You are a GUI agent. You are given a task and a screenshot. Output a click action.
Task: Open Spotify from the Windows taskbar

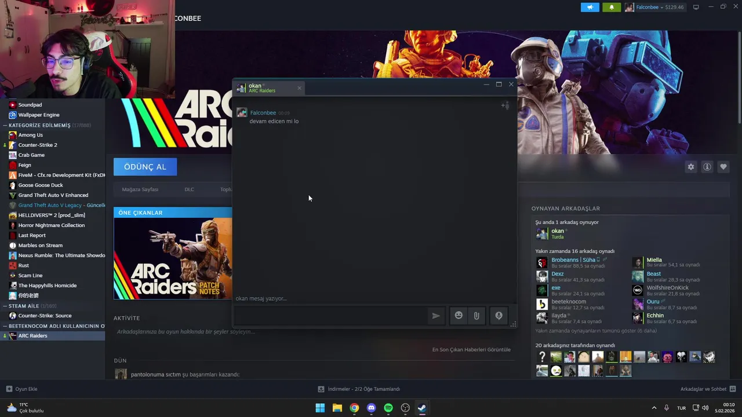tap(388, 408)
